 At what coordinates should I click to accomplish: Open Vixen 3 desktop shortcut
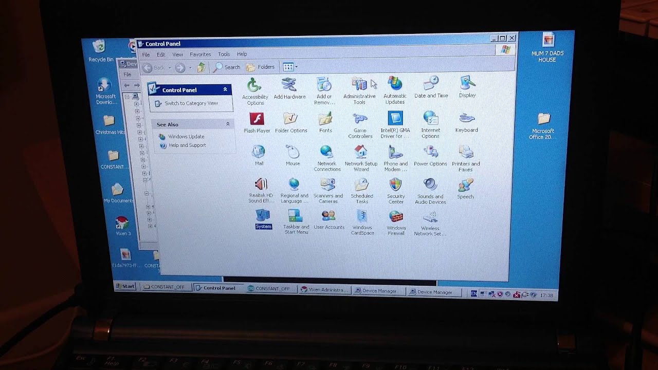point(122,226)
